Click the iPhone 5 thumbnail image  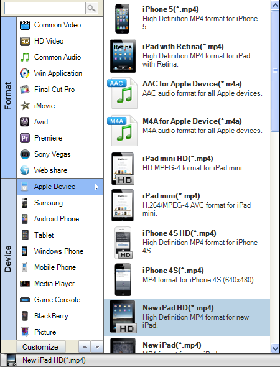(122, 19)
